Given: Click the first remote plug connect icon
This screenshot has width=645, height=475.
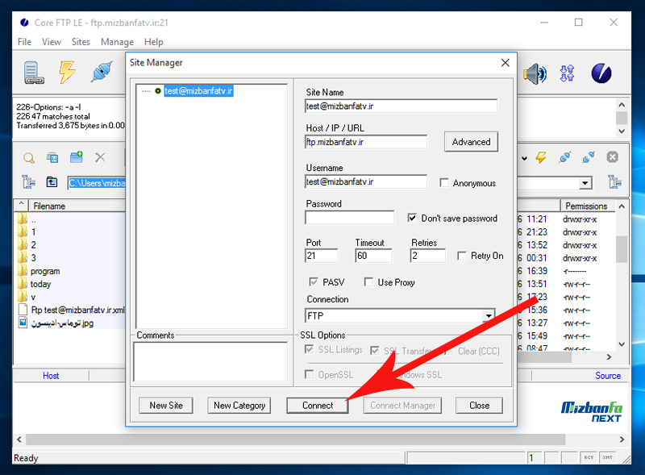Looking at the screenshot, I should (x=565, y=157).
